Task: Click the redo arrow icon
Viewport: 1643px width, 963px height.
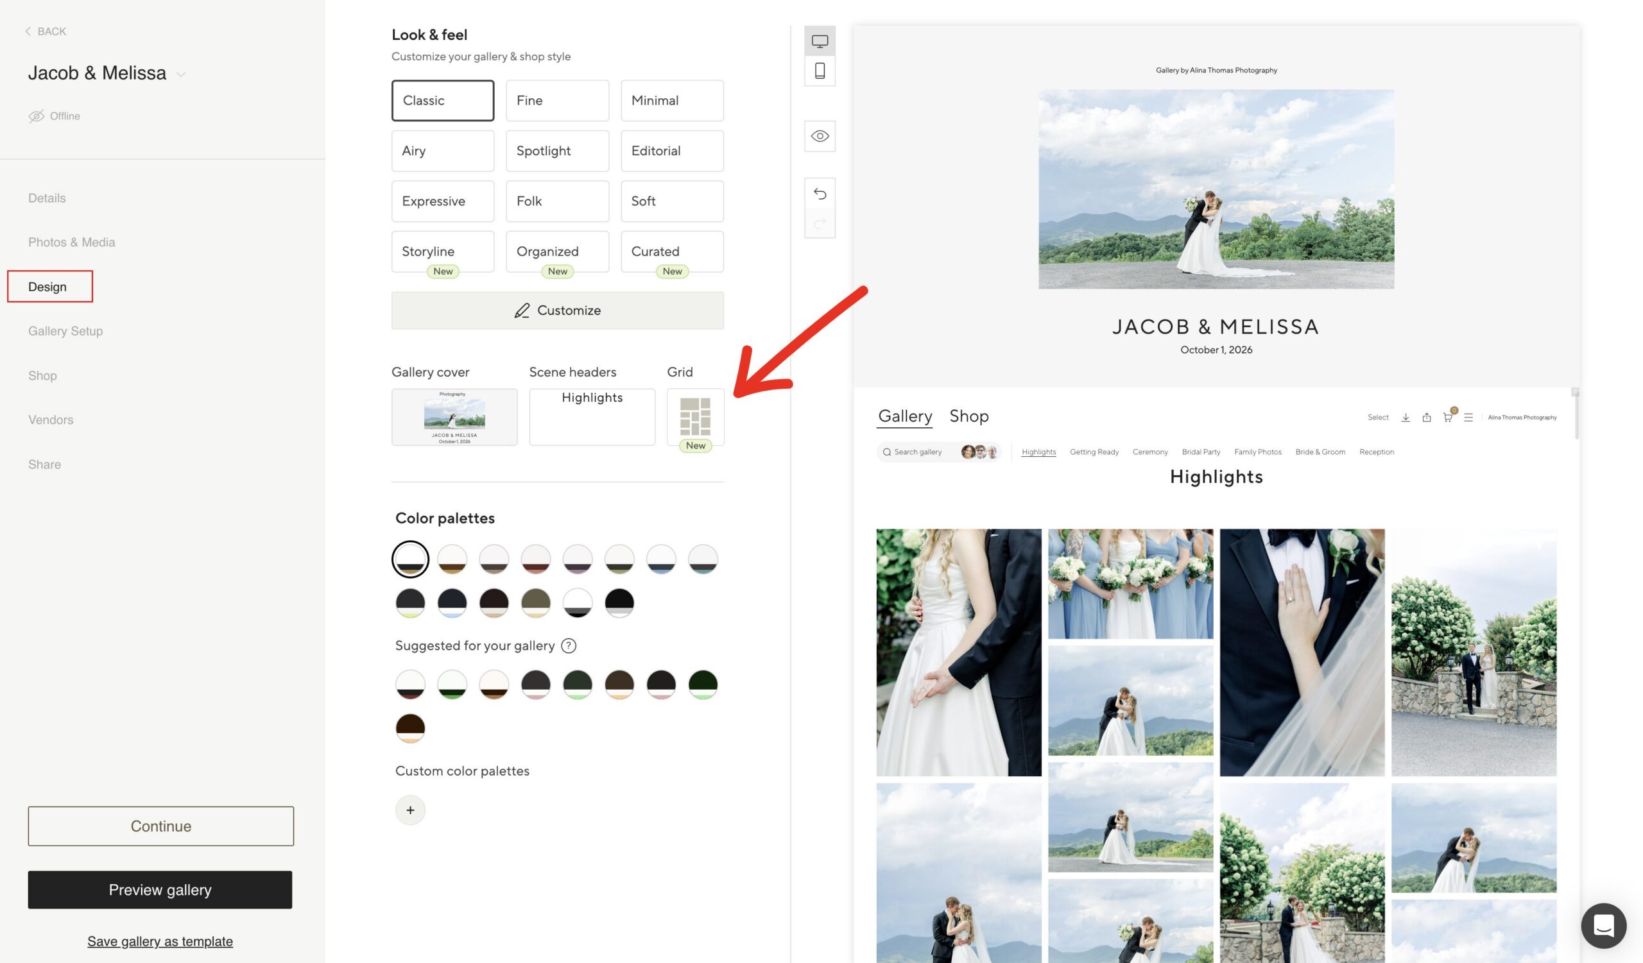Action: 820,223
